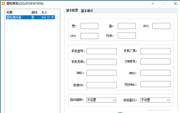Click the 手机型号 input field
This screenshot has height=113, width=180.
point(101,51)
